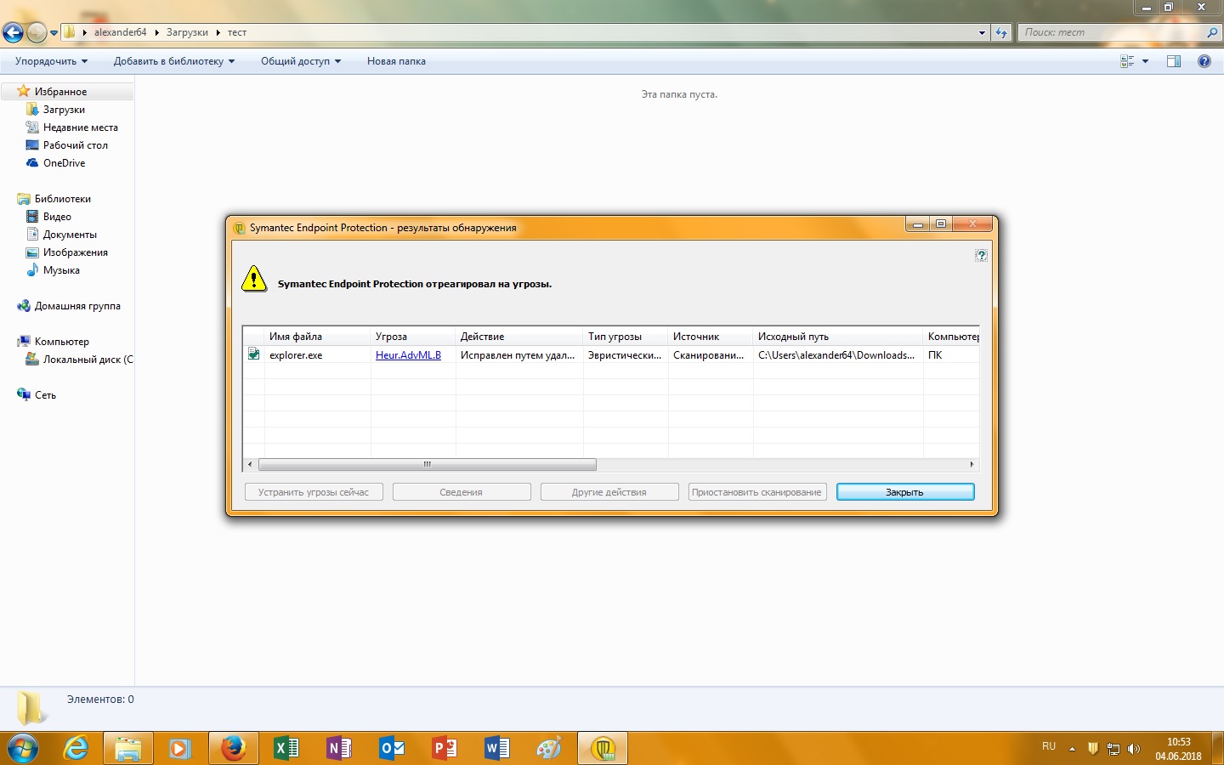
Task: Click Устранить угрозы сейчас button
Action: pos(314,492)
